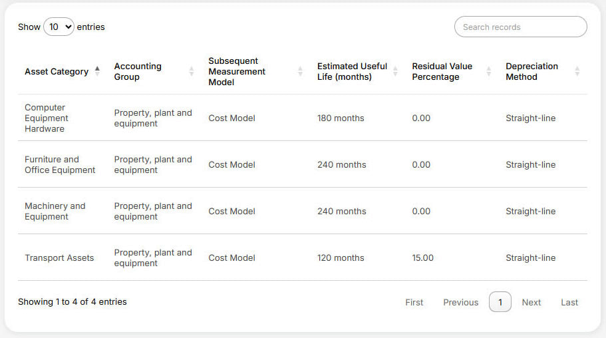The height and width of the screenshot is (338, 606).
Task: Click the Subsequent Measurement Model sort icon
Action: point(300,71)
